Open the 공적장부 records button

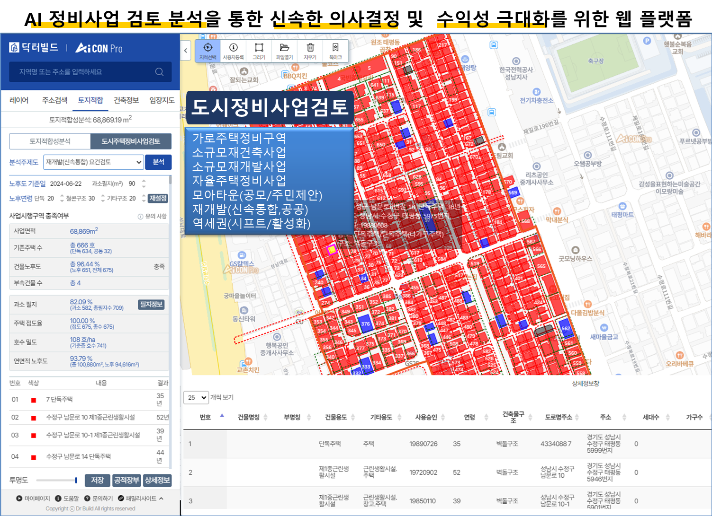point(126,480)
